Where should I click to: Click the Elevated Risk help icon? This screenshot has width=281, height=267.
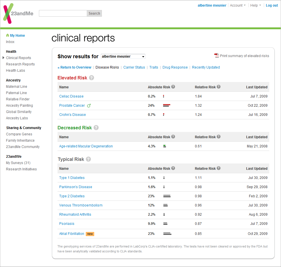(x=92, y=78)
